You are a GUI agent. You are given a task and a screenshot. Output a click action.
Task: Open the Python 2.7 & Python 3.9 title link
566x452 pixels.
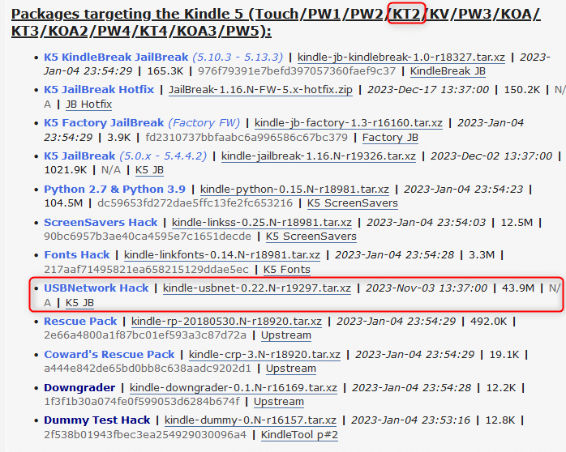point(115,190)
